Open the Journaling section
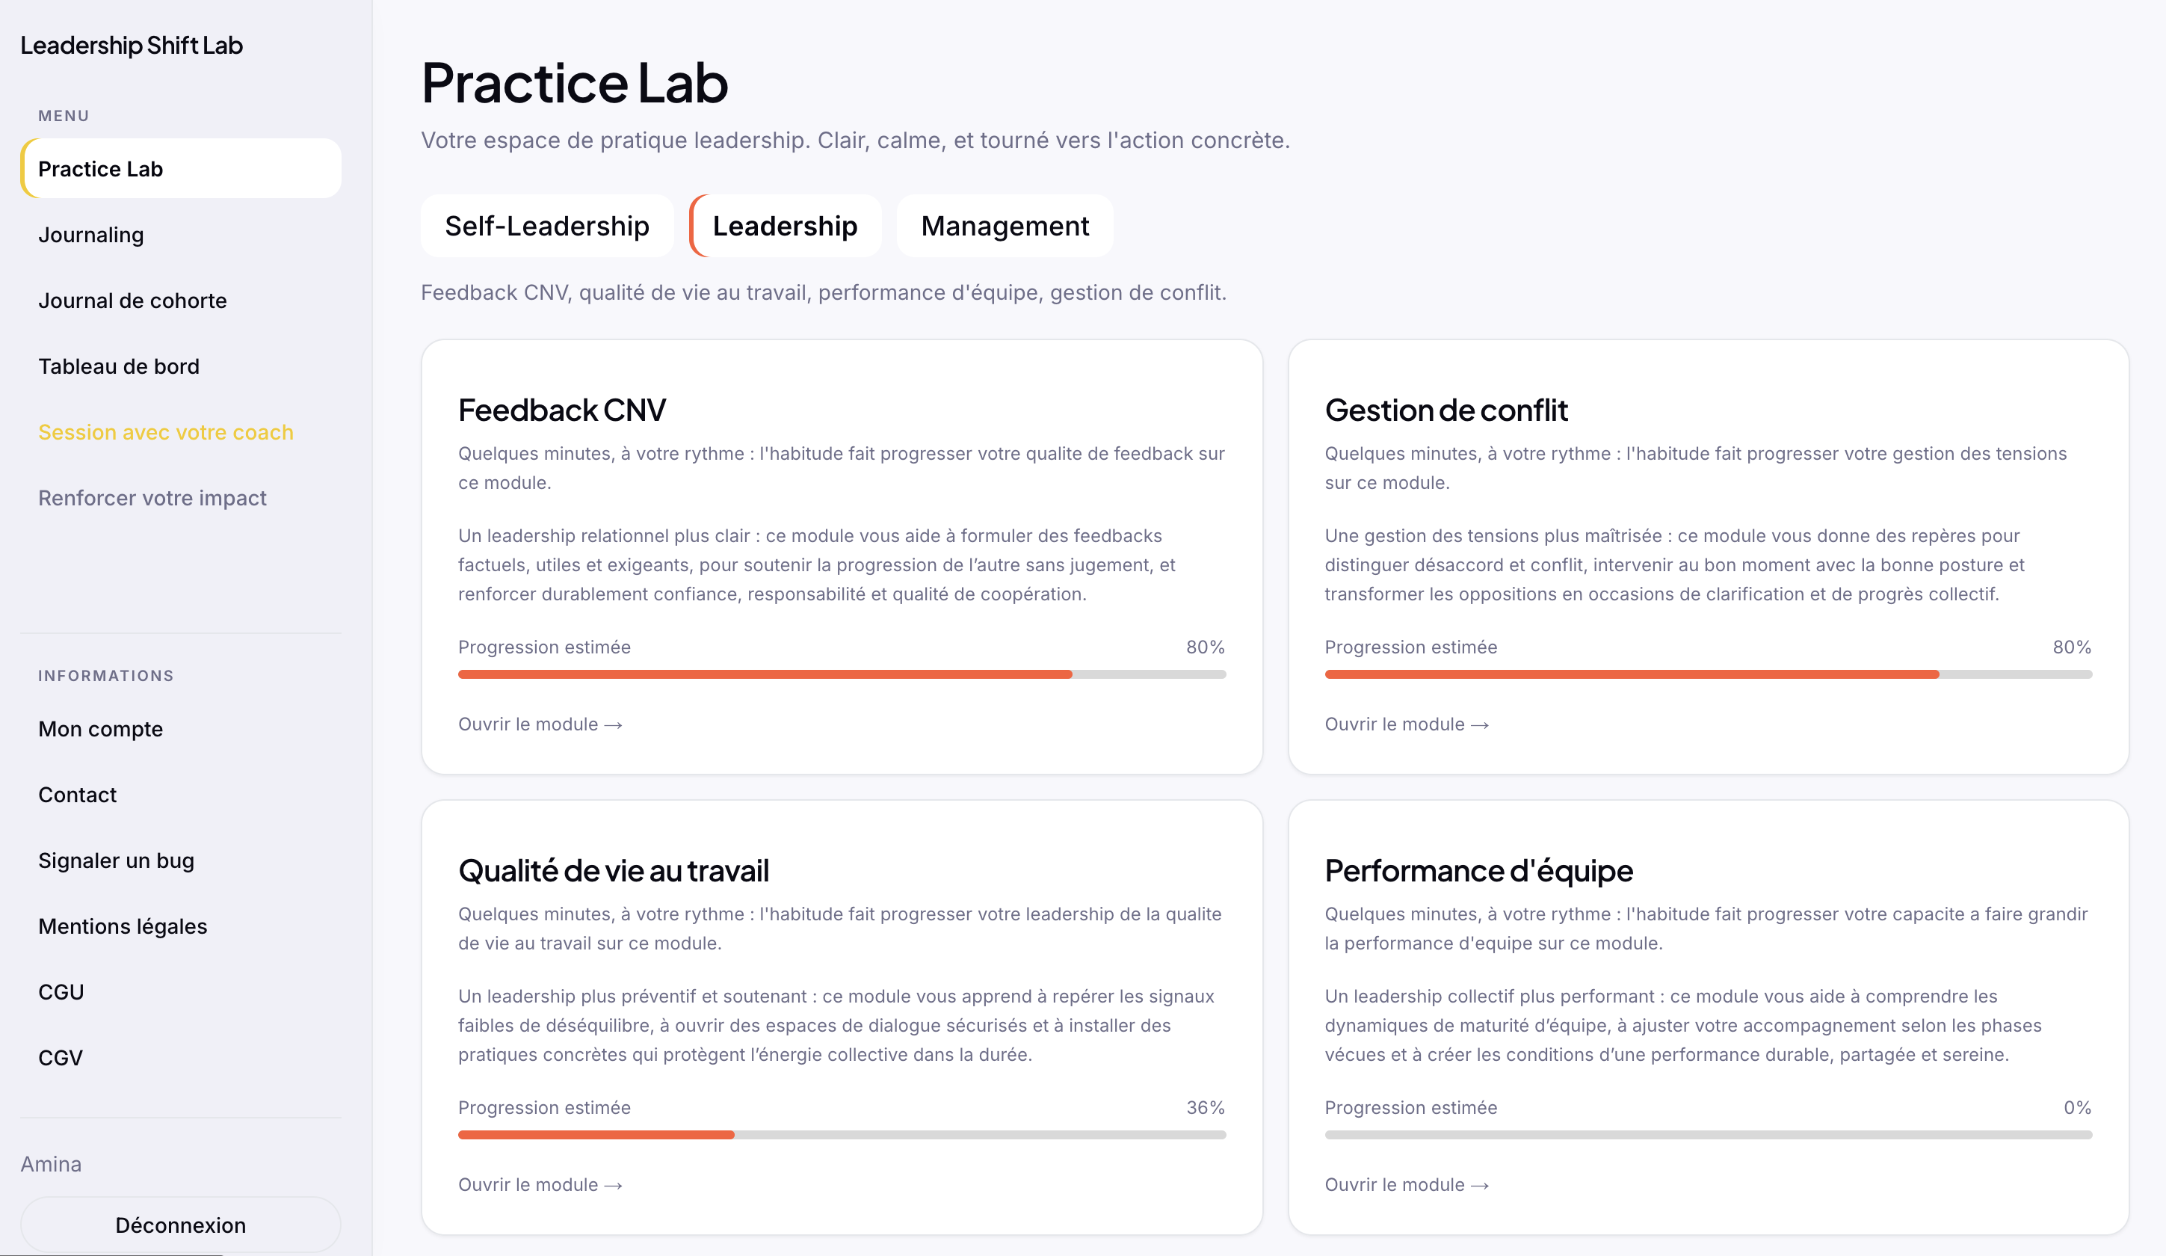 click(91, 234)
